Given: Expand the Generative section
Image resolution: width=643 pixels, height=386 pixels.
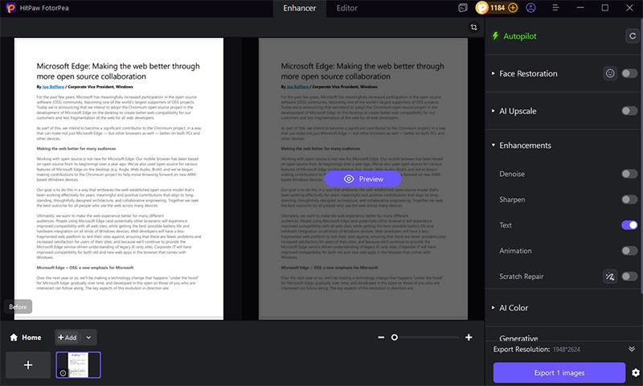Looking at the screenshot, I should coord(518,338).
